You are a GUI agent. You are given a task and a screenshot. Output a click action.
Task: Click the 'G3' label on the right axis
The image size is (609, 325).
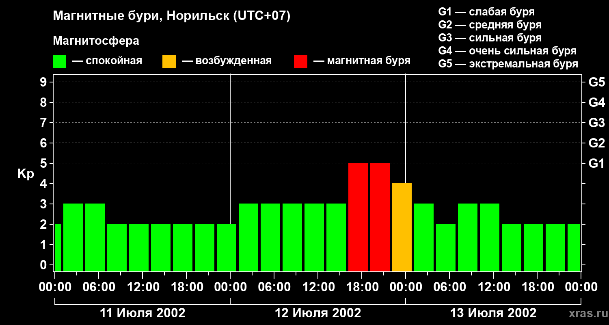(596, 123)
